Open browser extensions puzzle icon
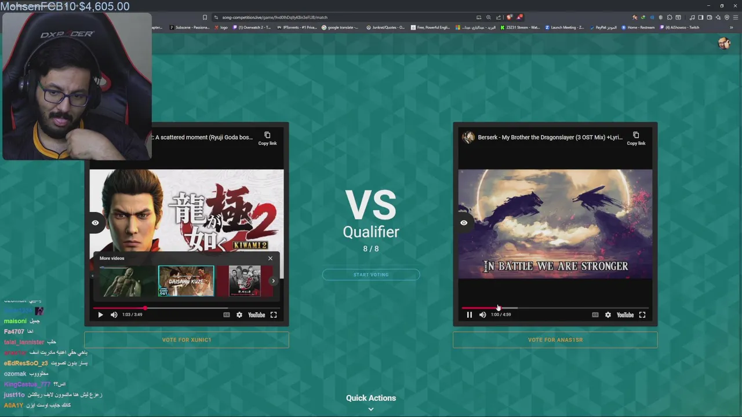 pyautogui.click(x=670, y=17)
